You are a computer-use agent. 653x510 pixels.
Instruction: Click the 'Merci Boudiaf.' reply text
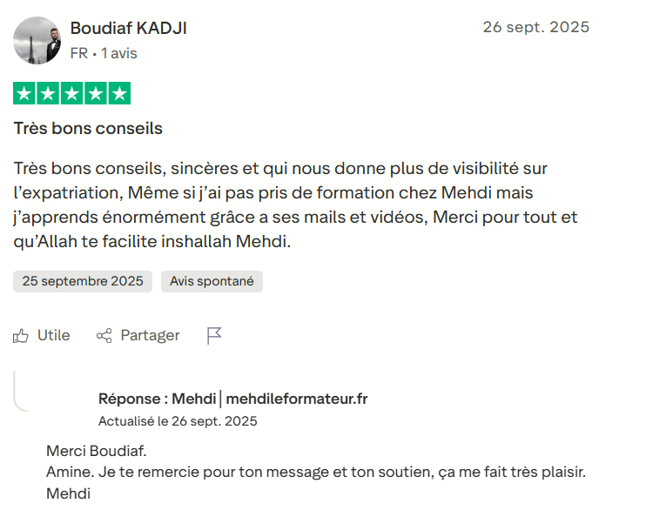(97, 452)
